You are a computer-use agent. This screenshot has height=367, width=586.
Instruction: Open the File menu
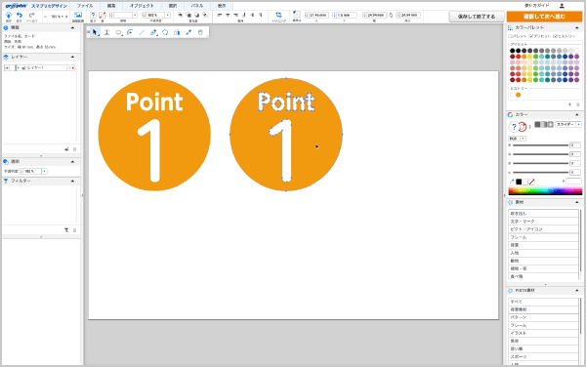[x=85, y=6]
